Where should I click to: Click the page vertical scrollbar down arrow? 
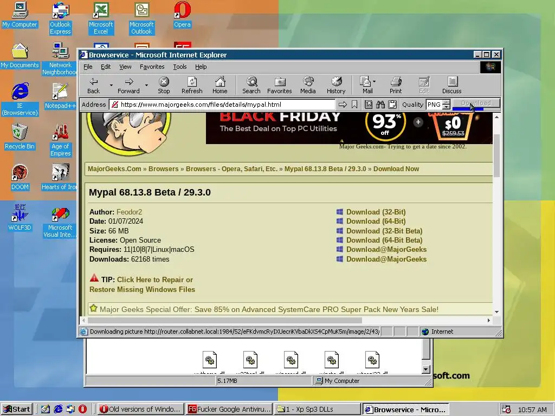pyautogui.click(x=496, y=312)
